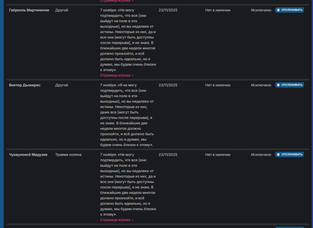
Task: Select player name Виктор Дьокерес
Action: pos(25,85)
